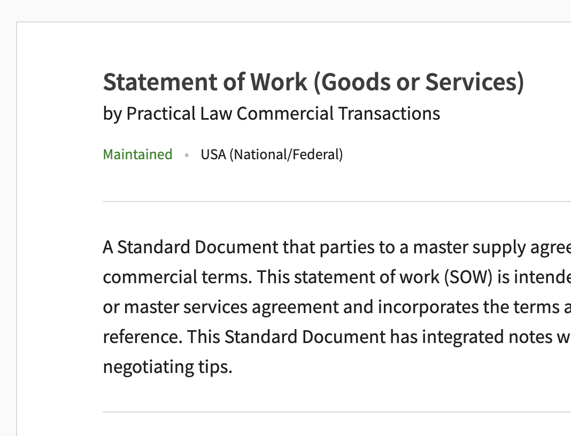Image resolution: width=571 pixels, height=436 pixels.
Task: Click the divider line below the summary paragraph
Action: click(x=337, y=412)
